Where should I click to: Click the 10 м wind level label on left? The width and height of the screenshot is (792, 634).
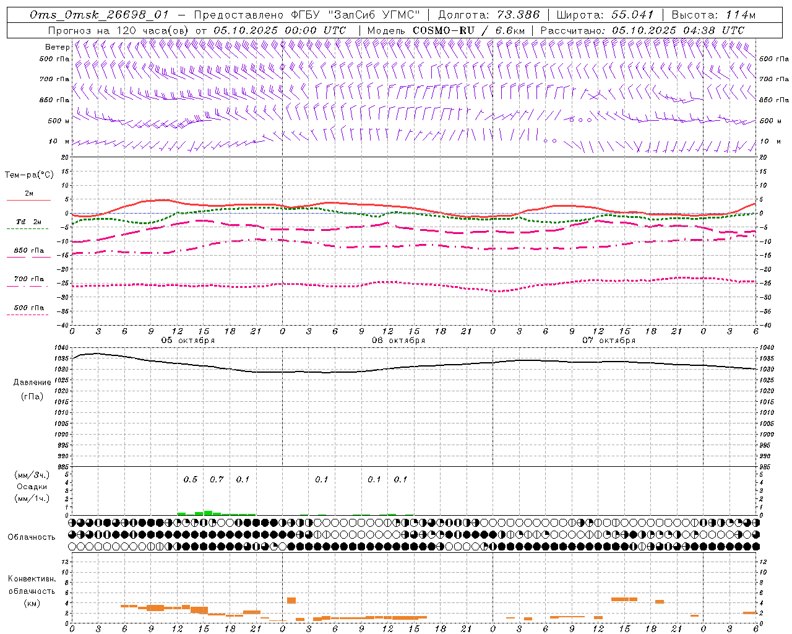59,141
